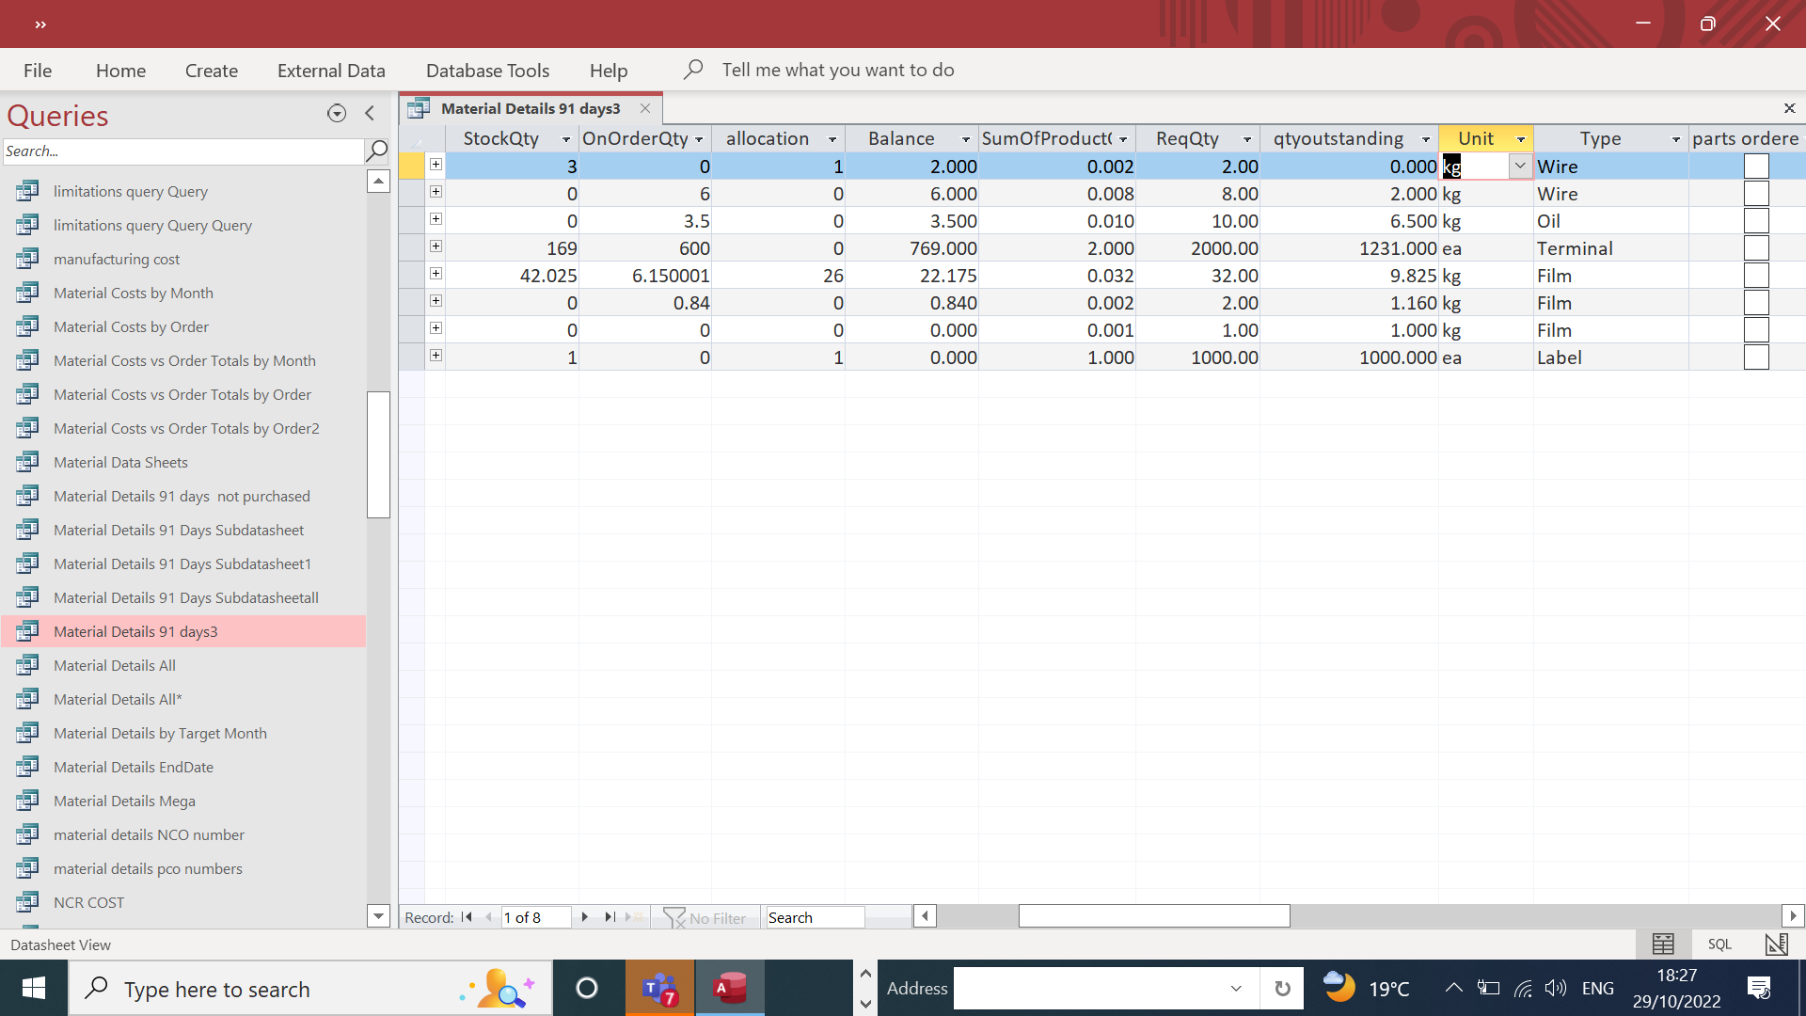This screenshot has height=1016, width=1806.
Task: Check parts ordered for the Terminal row
Action: coord(1757,247)
